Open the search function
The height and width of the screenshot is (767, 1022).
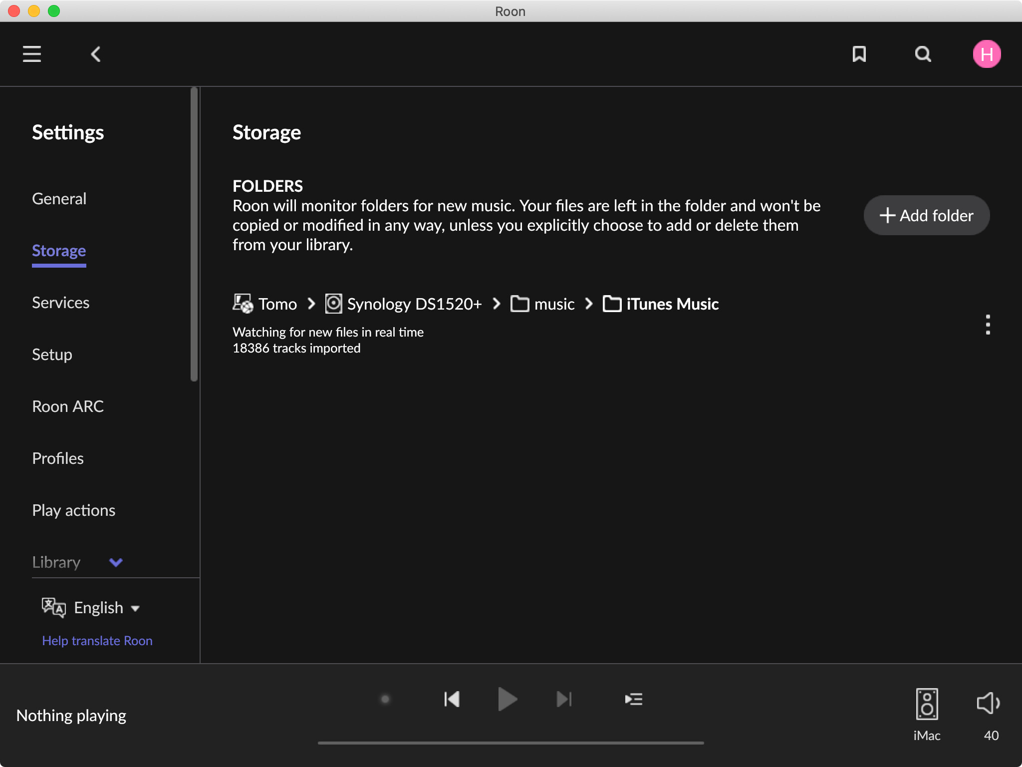point(922,54)
